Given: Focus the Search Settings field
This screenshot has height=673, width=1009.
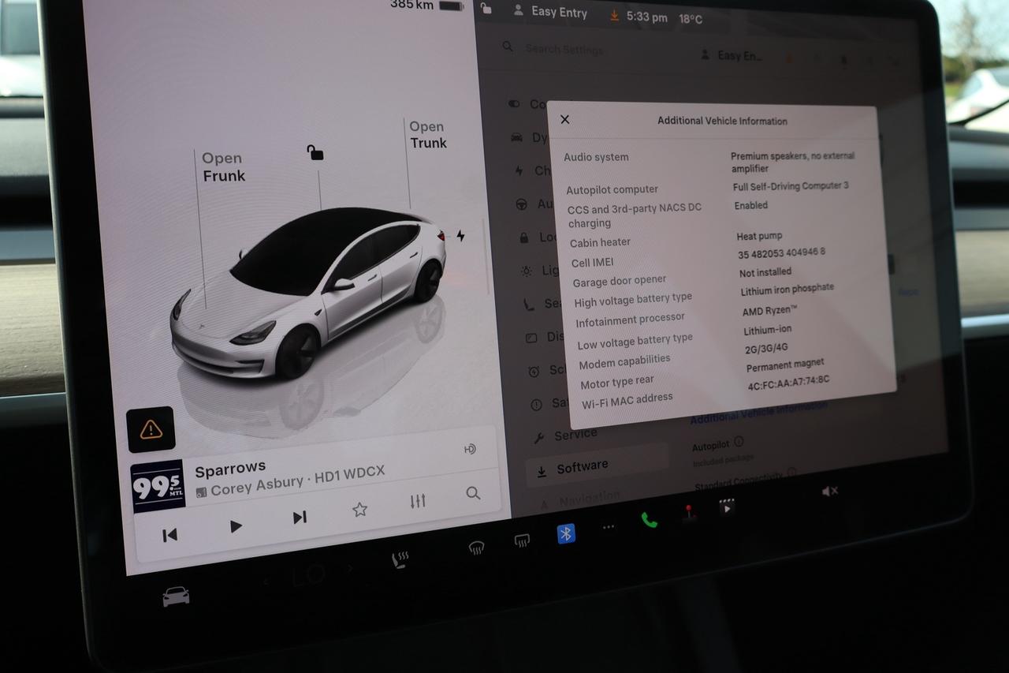Looking at the screenshot, I should [564, 49].
